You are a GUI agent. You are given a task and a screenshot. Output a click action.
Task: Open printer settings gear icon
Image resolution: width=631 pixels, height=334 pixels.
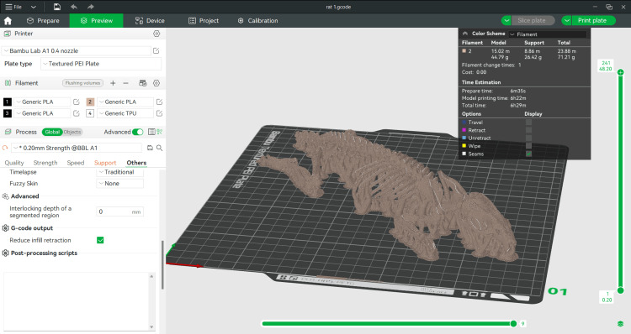(156, 34)
